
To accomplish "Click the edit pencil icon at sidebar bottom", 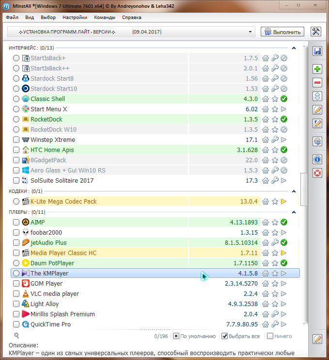I will point(317,339).
